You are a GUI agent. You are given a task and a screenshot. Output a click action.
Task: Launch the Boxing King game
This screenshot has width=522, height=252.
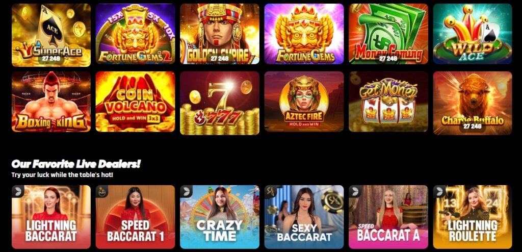(x=51, y=102)
